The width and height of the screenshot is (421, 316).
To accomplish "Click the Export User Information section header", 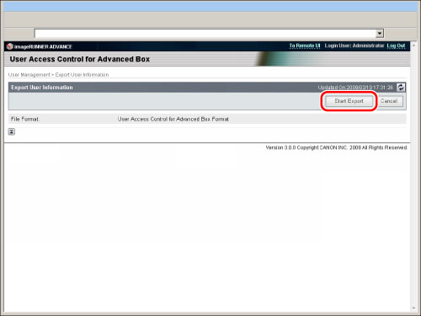I will tap(42, 88).
